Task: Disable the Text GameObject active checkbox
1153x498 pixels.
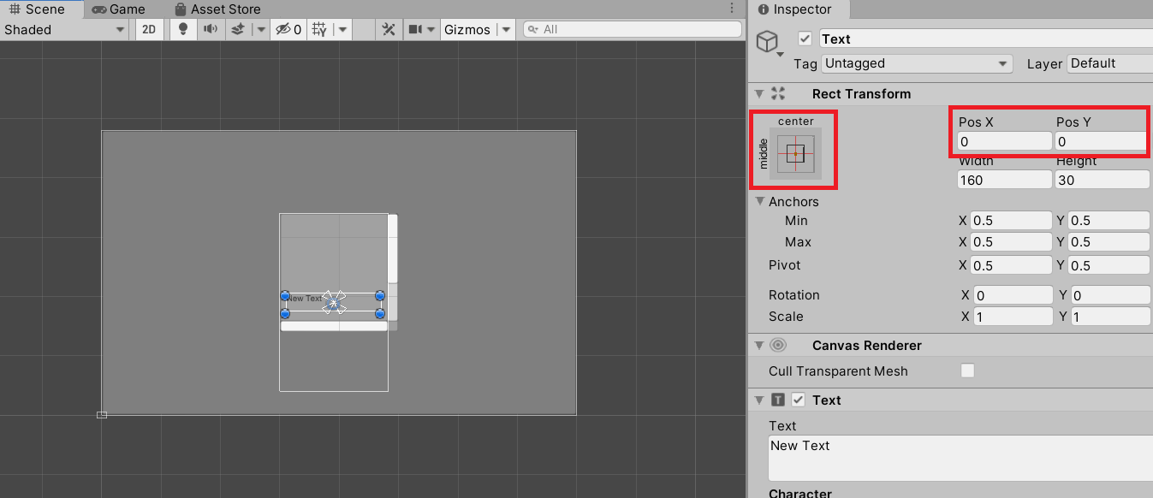Action: coord(805,39)
